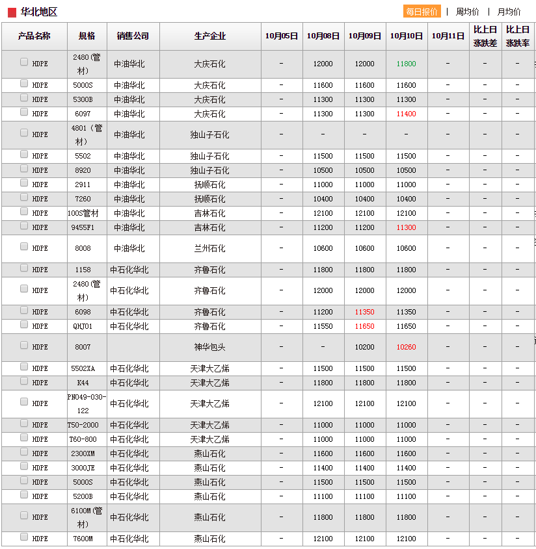Click the 规格 column header

point(87,36)
